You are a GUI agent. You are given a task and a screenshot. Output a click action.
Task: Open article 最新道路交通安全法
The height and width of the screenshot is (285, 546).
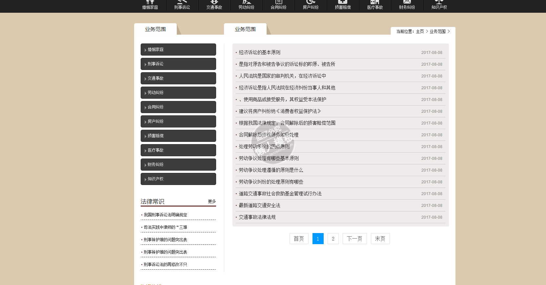click(x=259, y=206)
